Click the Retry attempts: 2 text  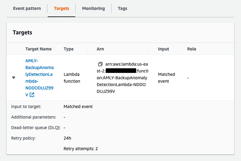pyautogui.click(x=81, y=149)
